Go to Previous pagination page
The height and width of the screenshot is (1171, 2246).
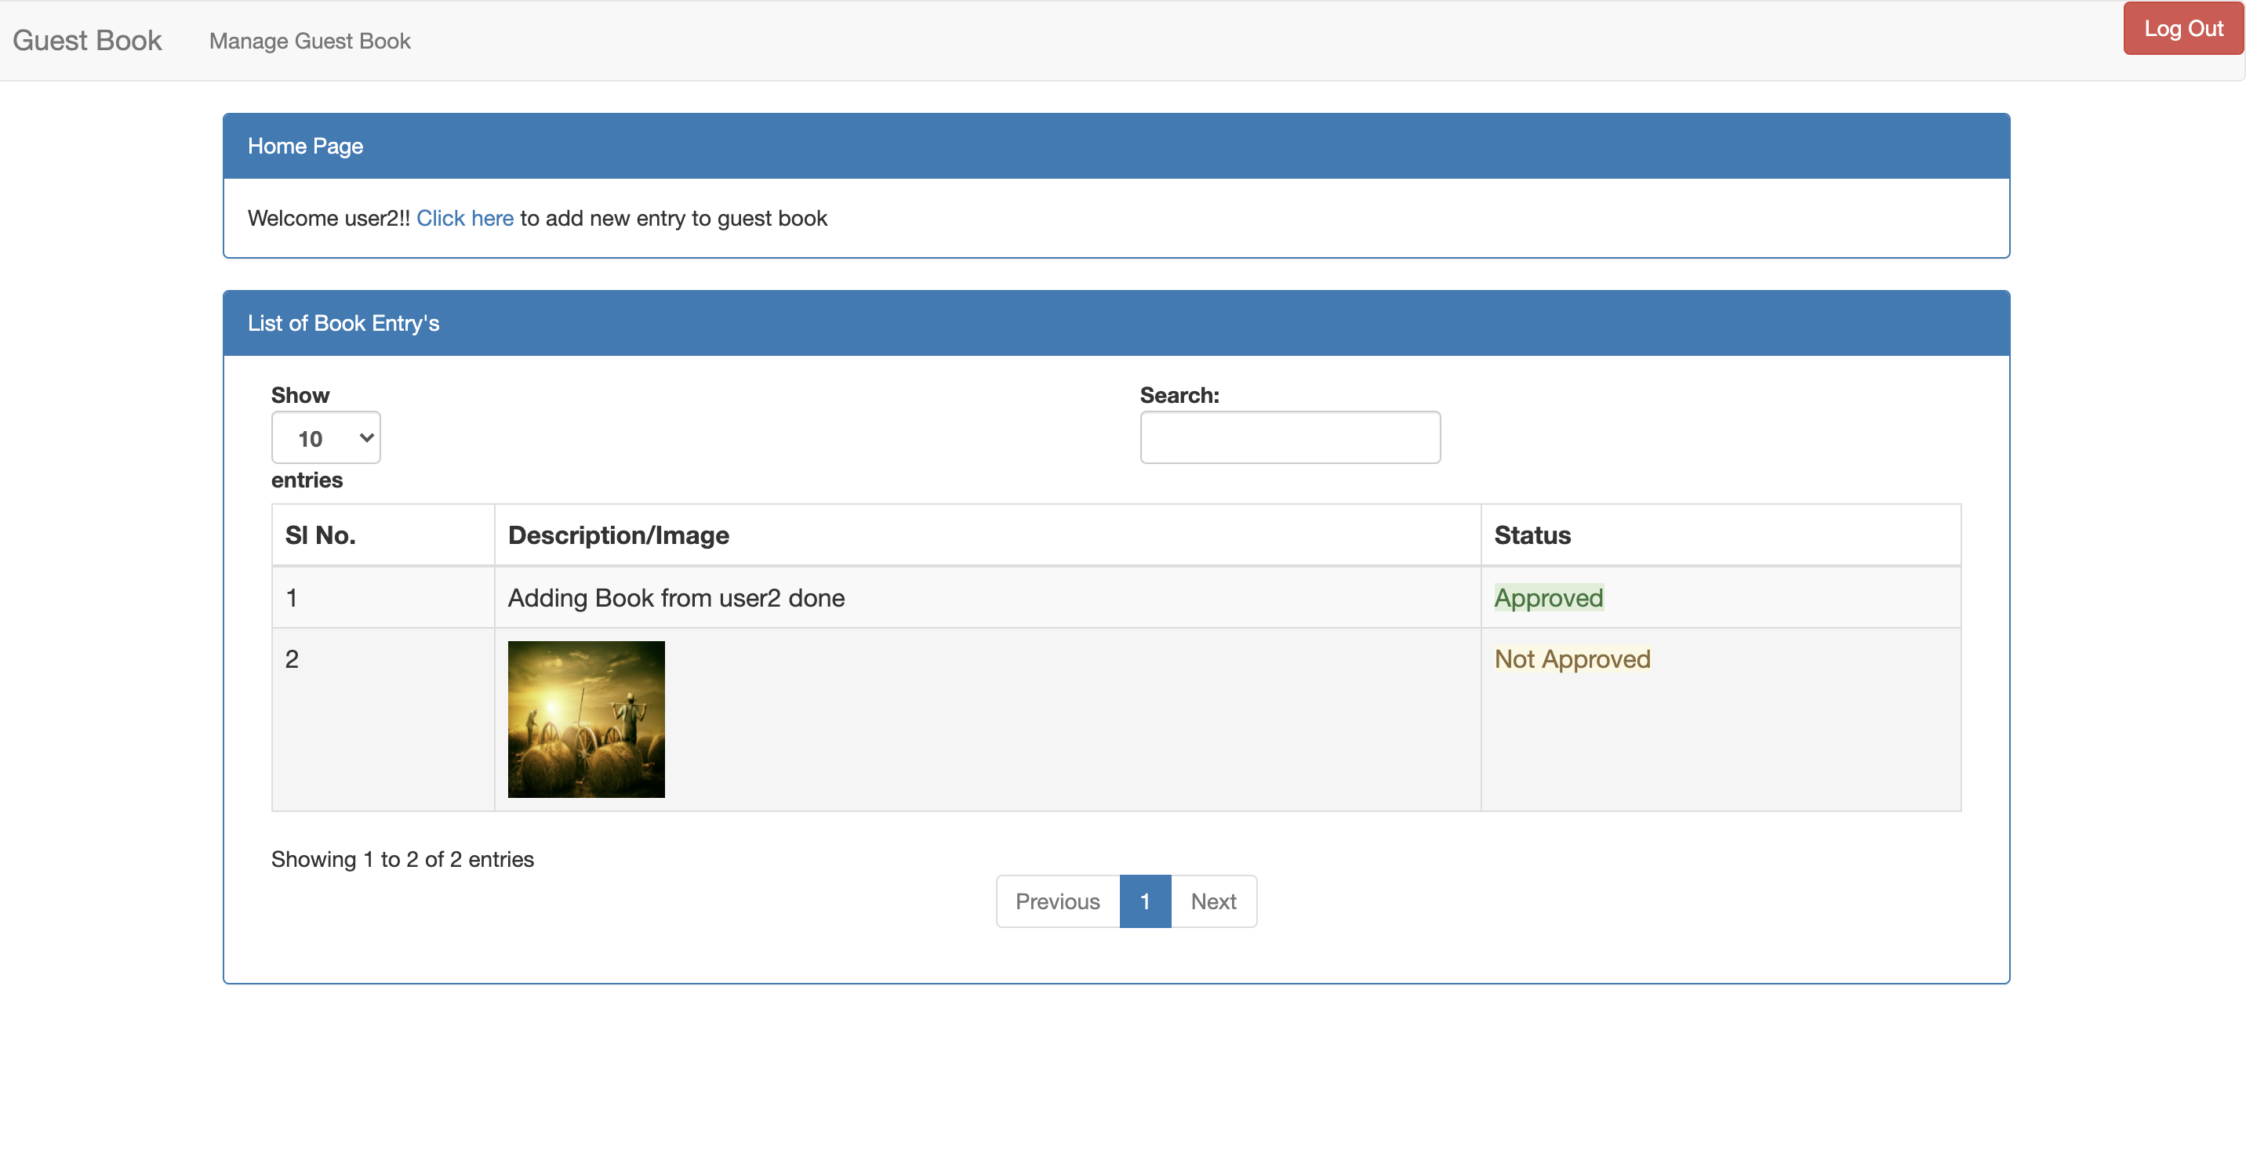pos(1057,901)
